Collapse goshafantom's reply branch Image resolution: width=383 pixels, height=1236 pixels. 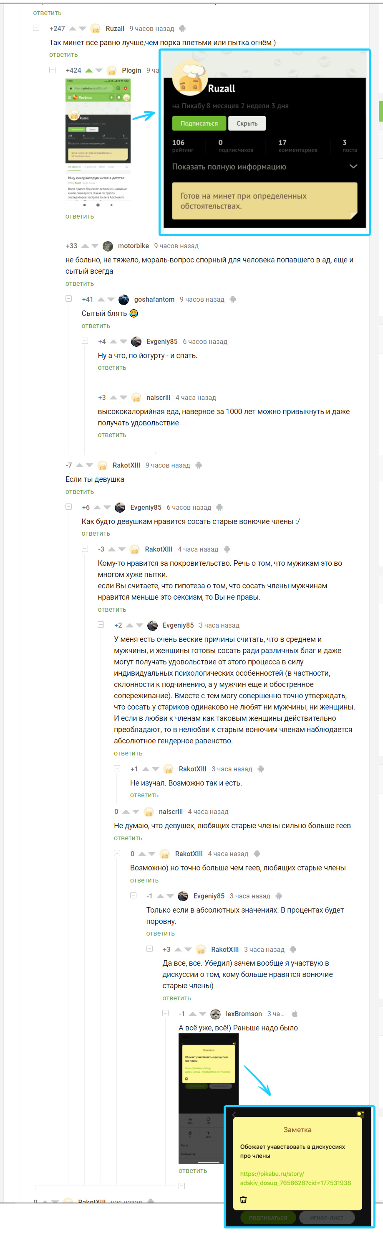coord(68,299)
